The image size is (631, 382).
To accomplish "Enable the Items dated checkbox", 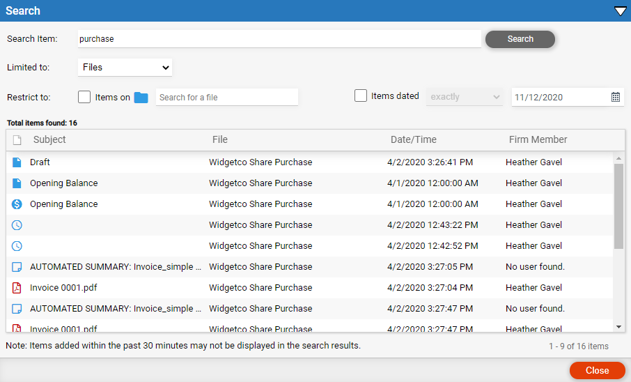I will pyautogui.click(x=361, y=96).
